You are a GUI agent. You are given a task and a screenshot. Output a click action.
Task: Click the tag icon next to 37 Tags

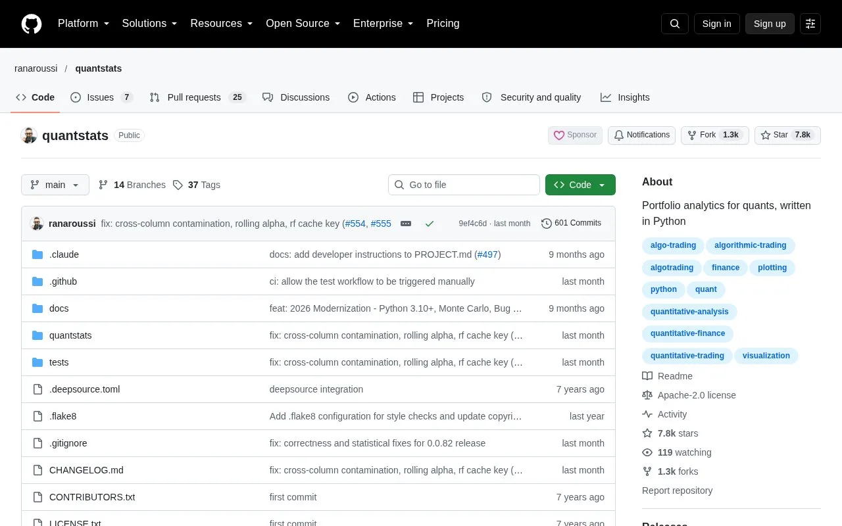[178, 185]
